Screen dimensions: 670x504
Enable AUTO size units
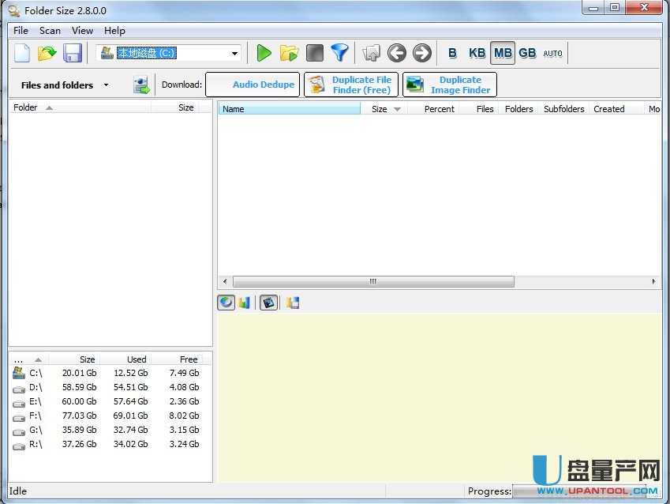pyautogui.click(x=553, y=53)
